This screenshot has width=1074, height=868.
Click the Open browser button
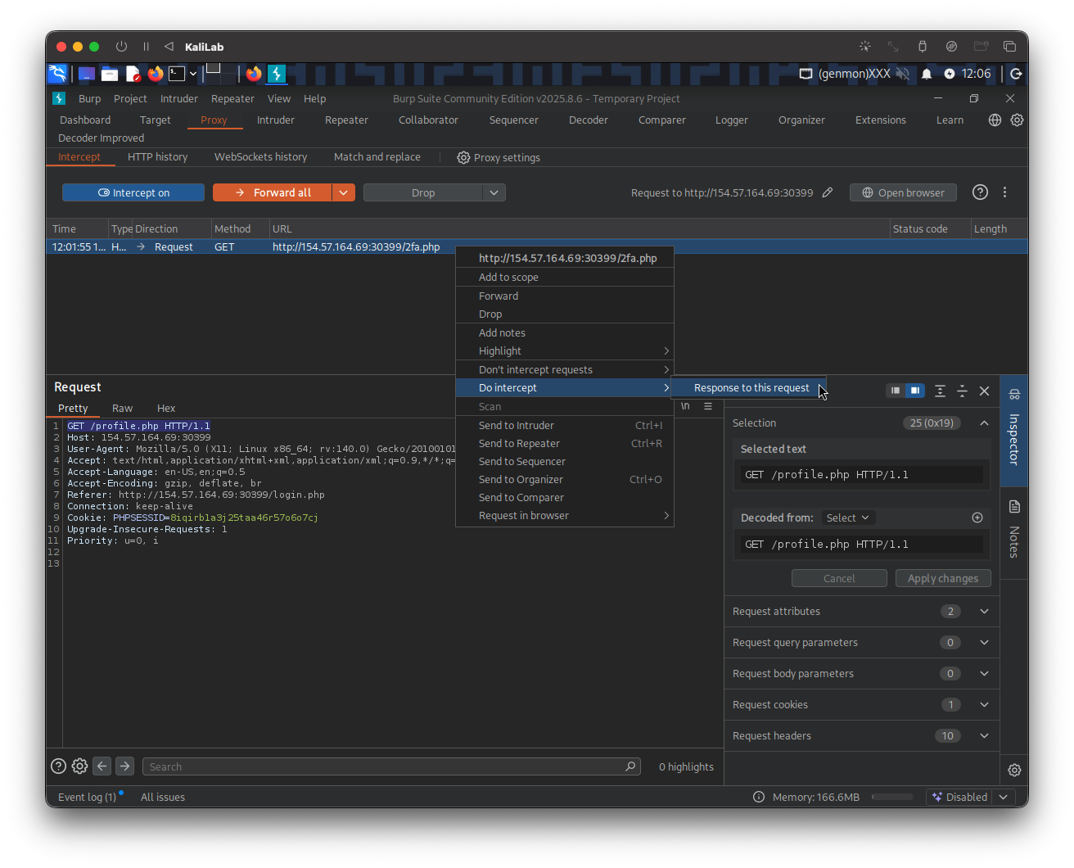[903, 192]
